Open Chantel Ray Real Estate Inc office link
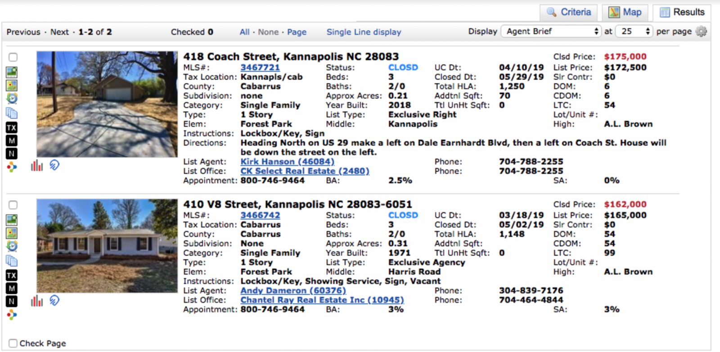720x352 pixels. point(322,300)
